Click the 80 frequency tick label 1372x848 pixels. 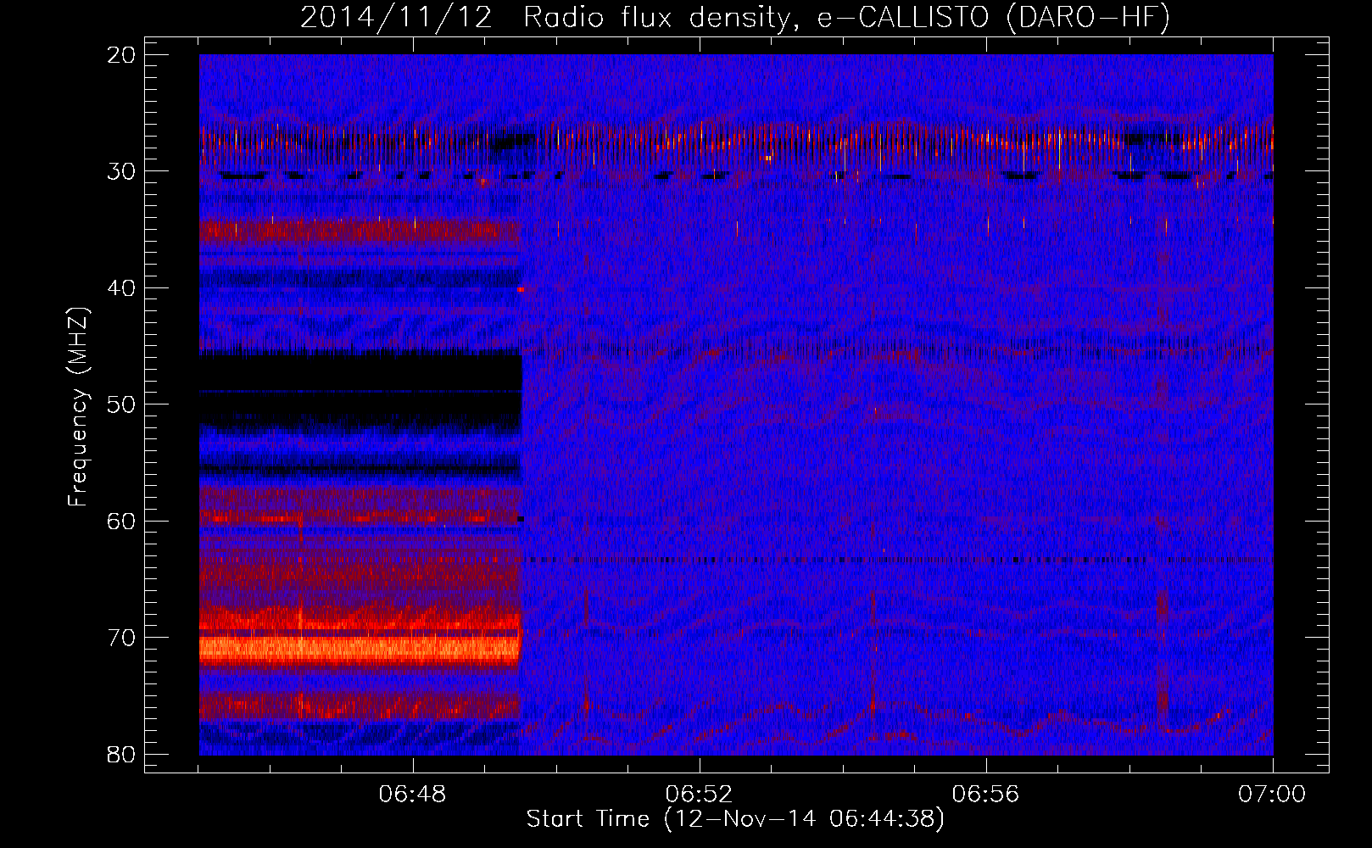click(x=122, y=755)
